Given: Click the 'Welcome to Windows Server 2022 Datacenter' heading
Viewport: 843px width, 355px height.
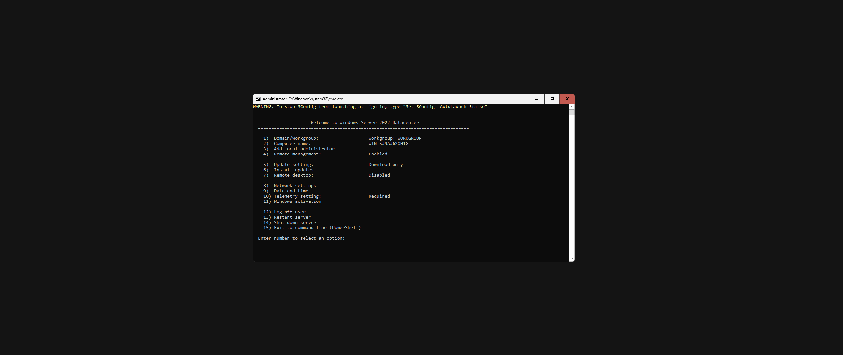Looking at the screenshot, I should [365, 123].
